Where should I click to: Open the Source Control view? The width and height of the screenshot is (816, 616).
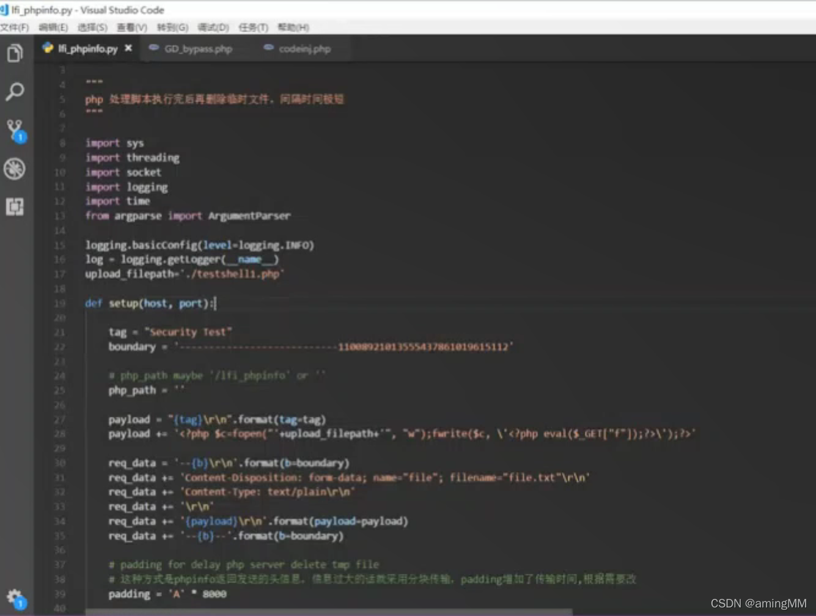[15, 130]
